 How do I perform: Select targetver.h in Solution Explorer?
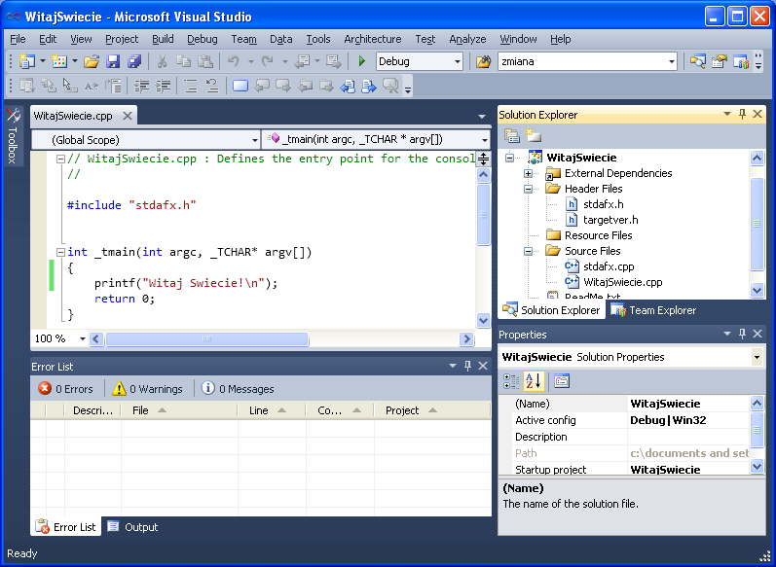[610, 220]
